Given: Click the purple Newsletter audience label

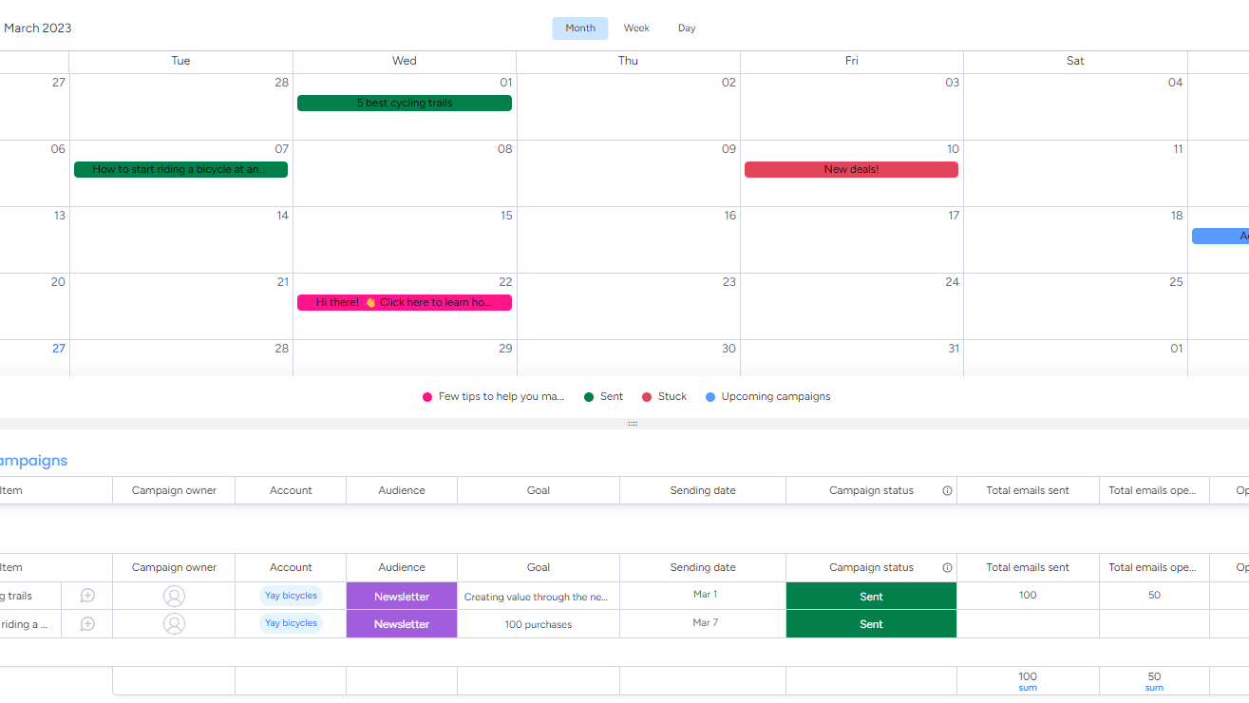Looking at the screenshot, I should tap(401, 595).
